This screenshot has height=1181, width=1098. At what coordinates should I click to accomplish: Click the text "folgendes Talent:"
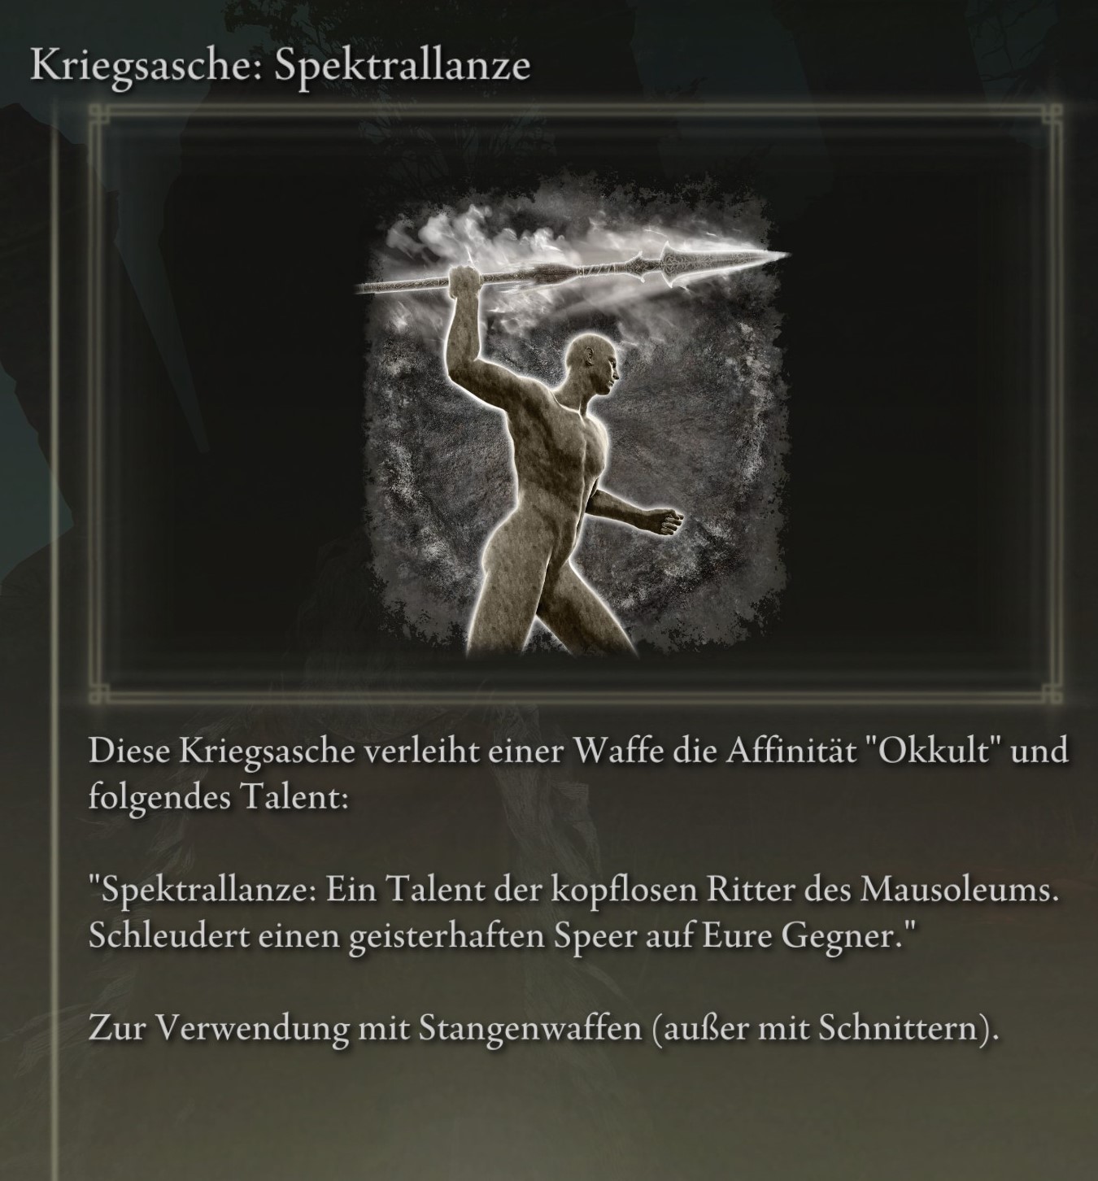click(x=218, y=799)
